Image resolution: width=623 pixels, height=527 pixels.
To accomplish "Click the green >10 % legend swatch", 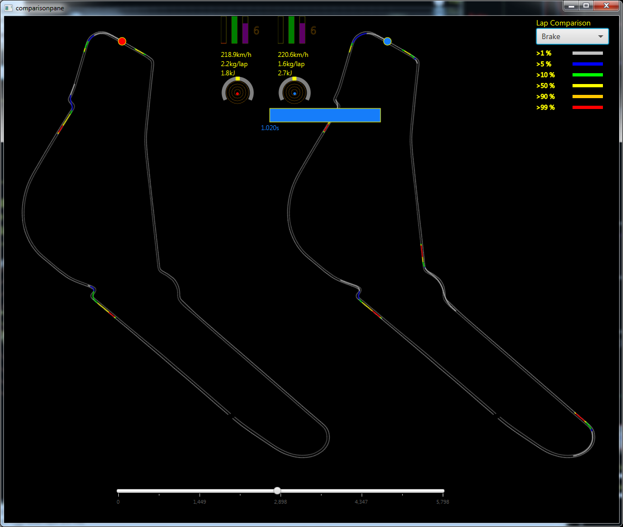I will [x=588, y=75].
